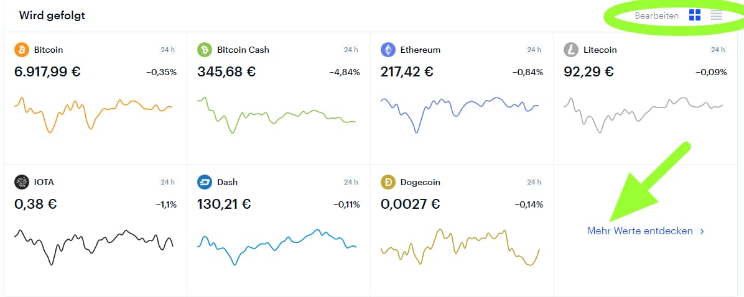Toggle the 24 h badge on Bitcoin card
The height and width of the screenshot is (297, 744).
click(167, 50)
